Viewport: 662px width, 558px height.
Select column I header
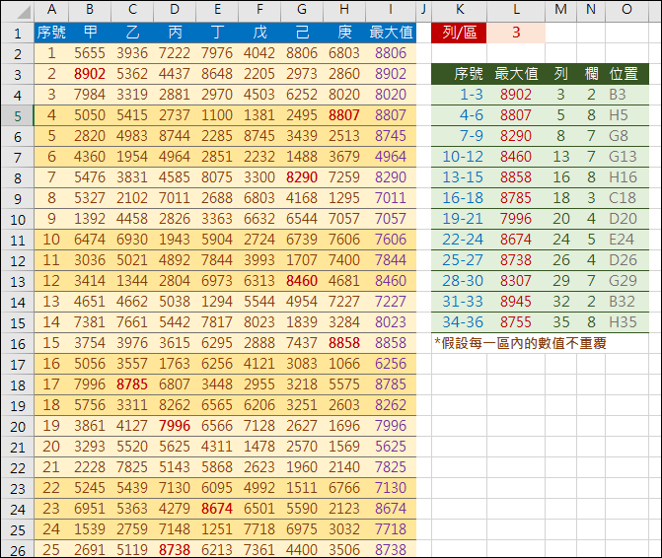coord(391,10)
